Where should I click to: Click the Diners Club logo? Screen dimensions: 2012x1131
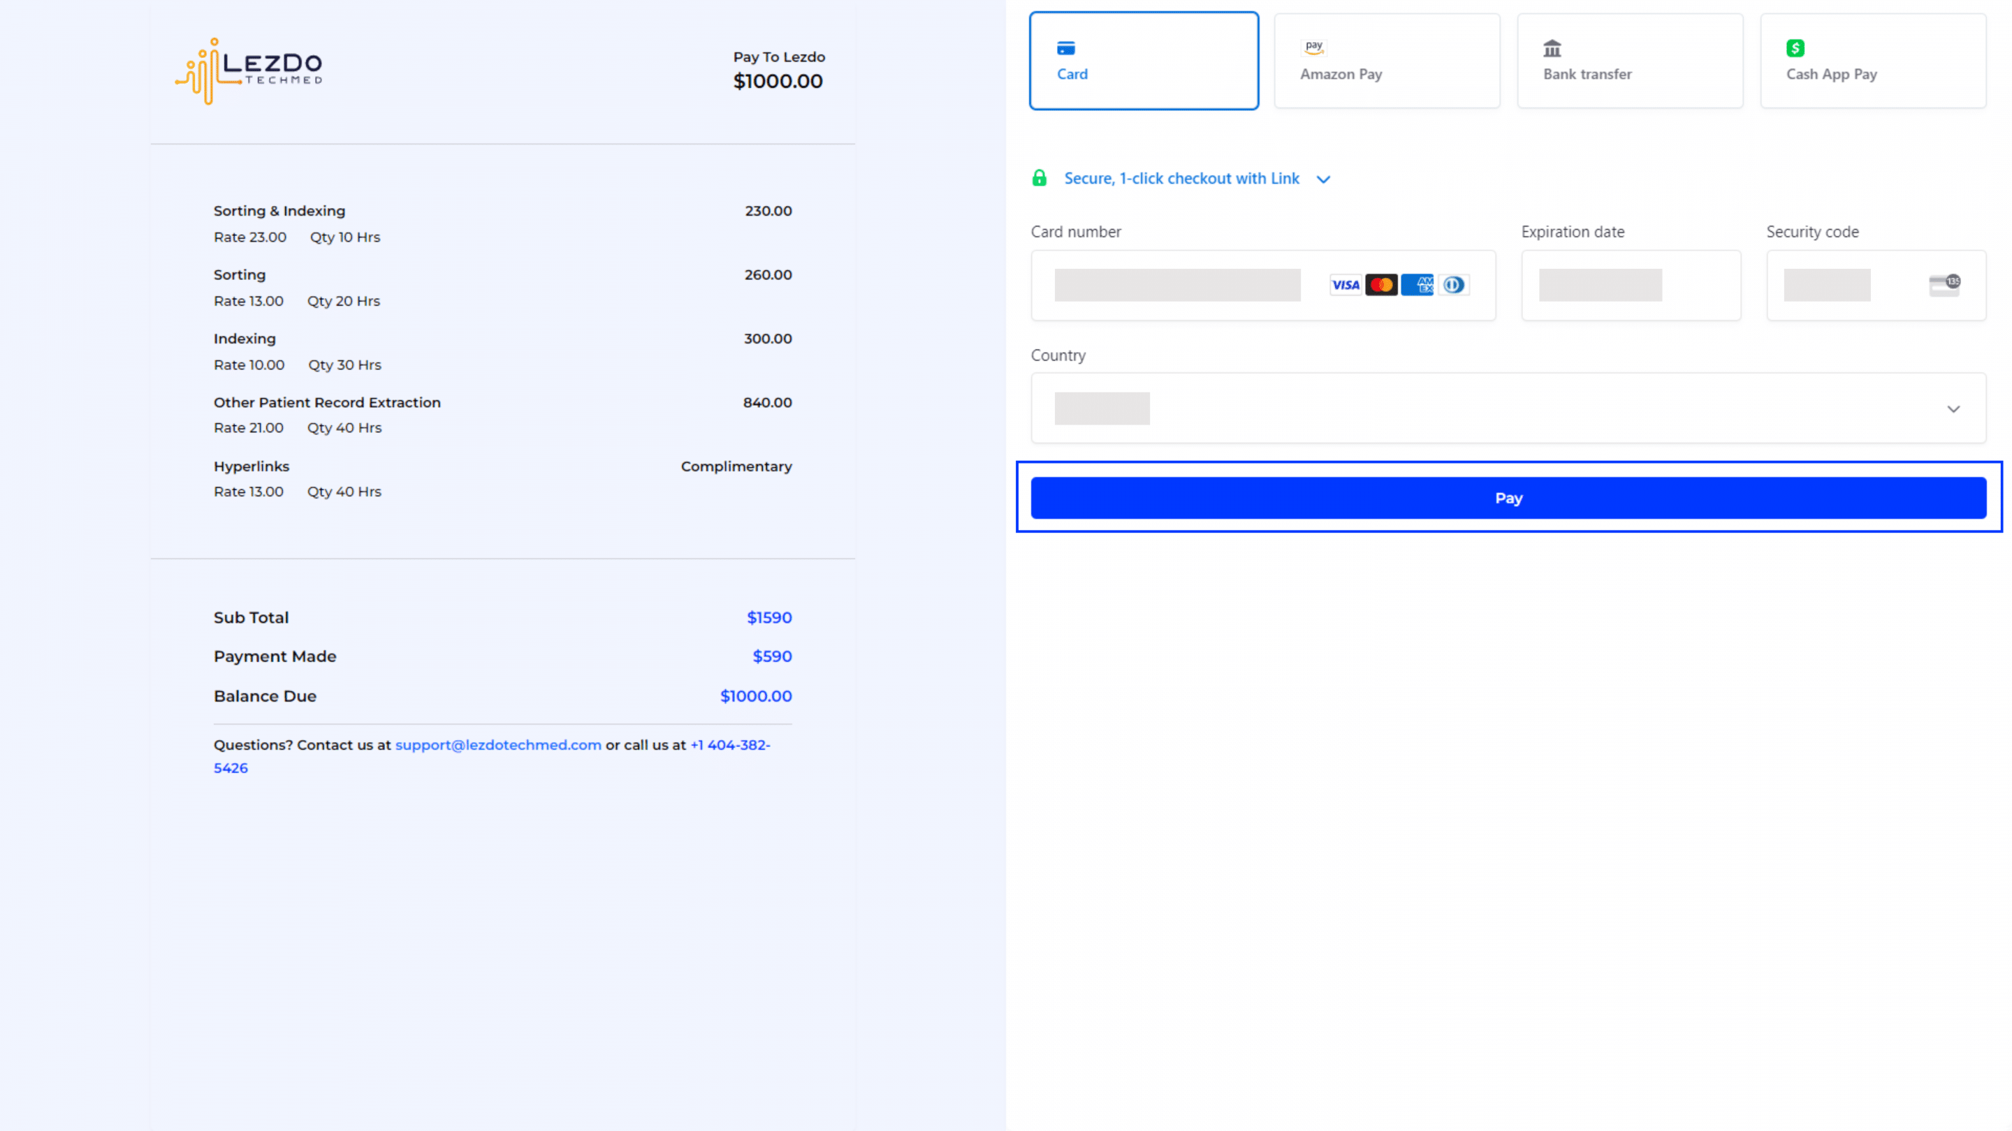1453,285
